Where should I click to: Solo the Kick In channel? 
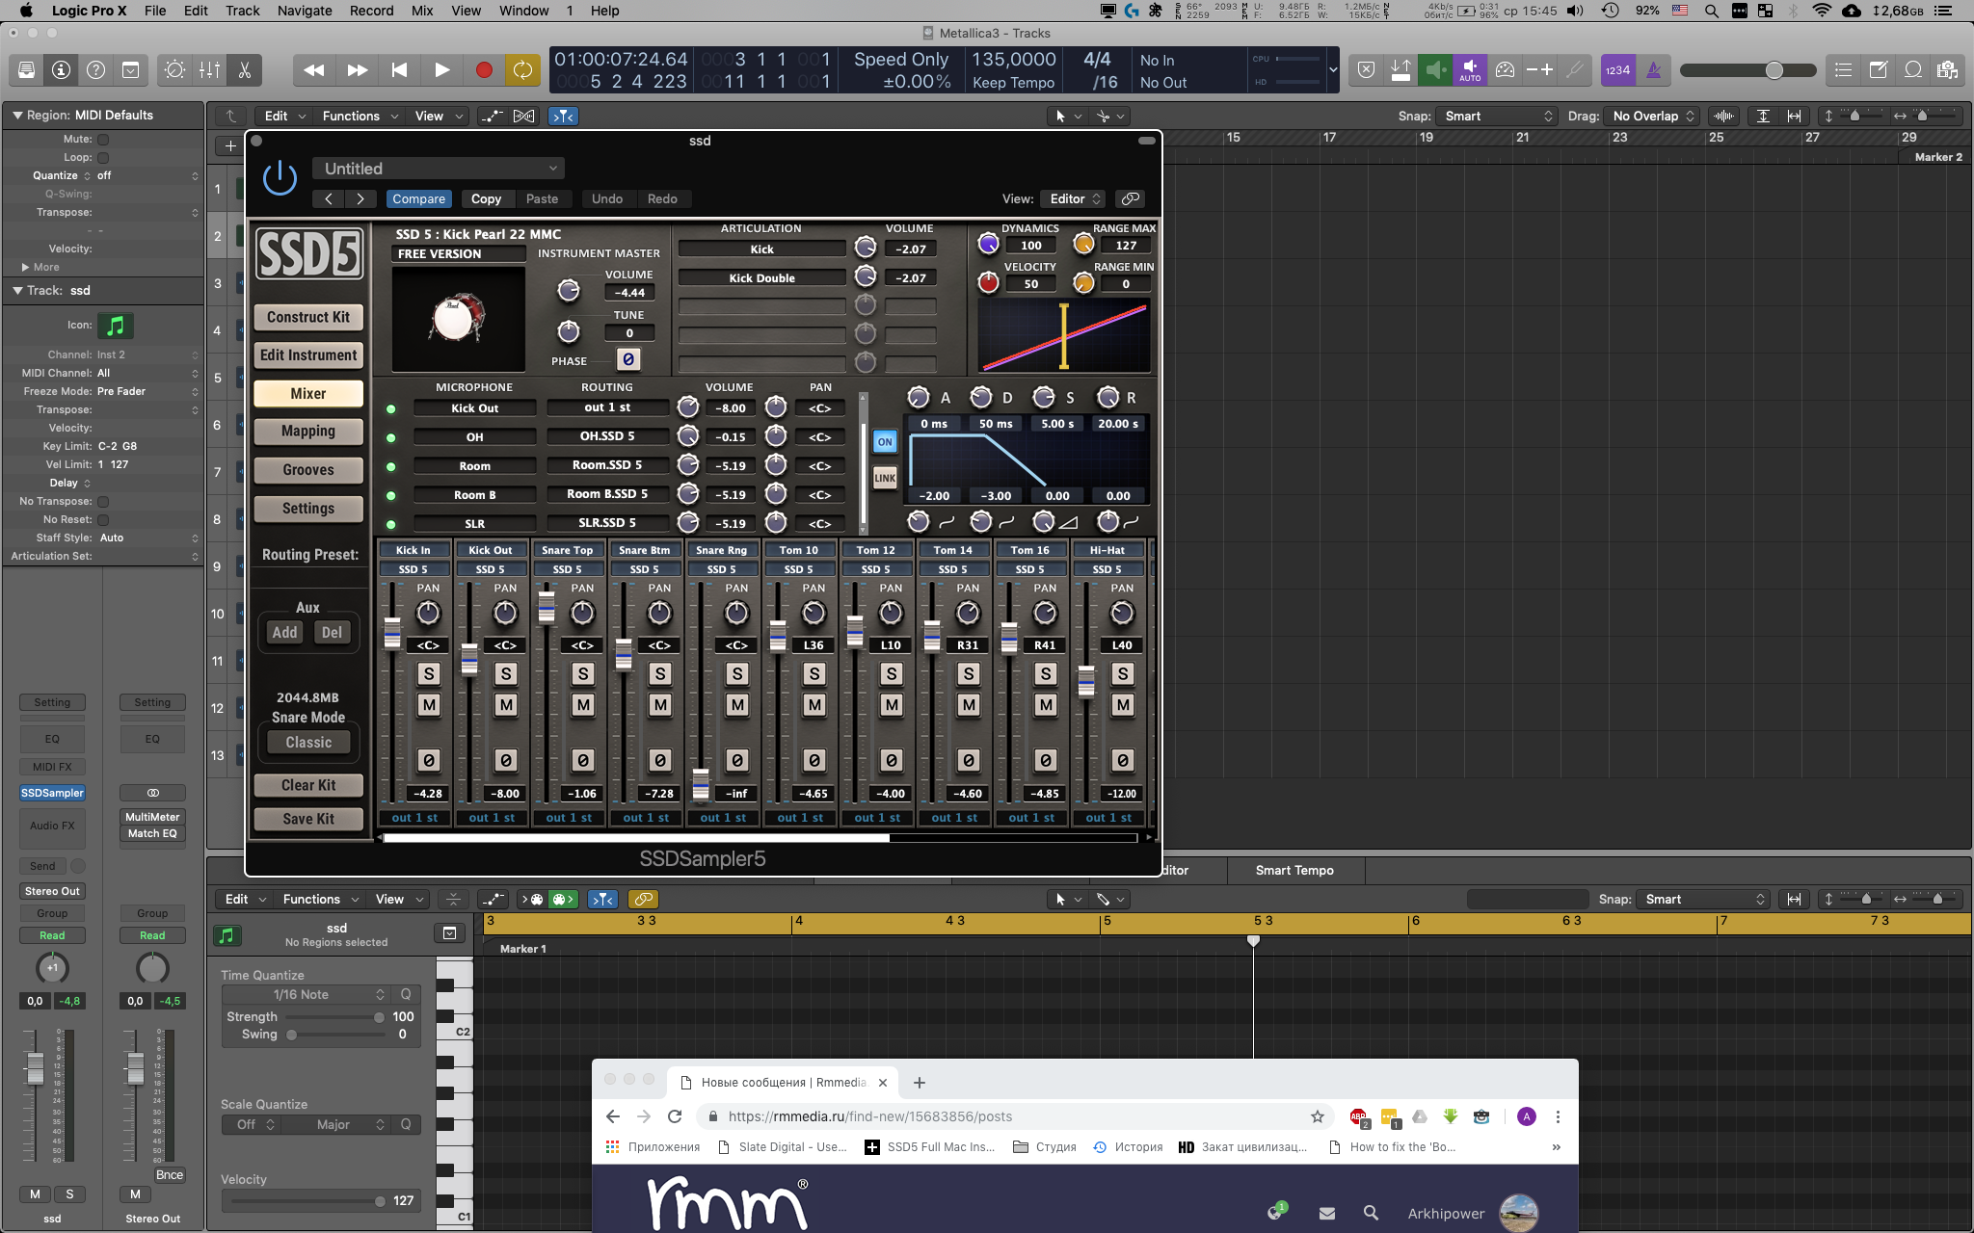[429, 674]
